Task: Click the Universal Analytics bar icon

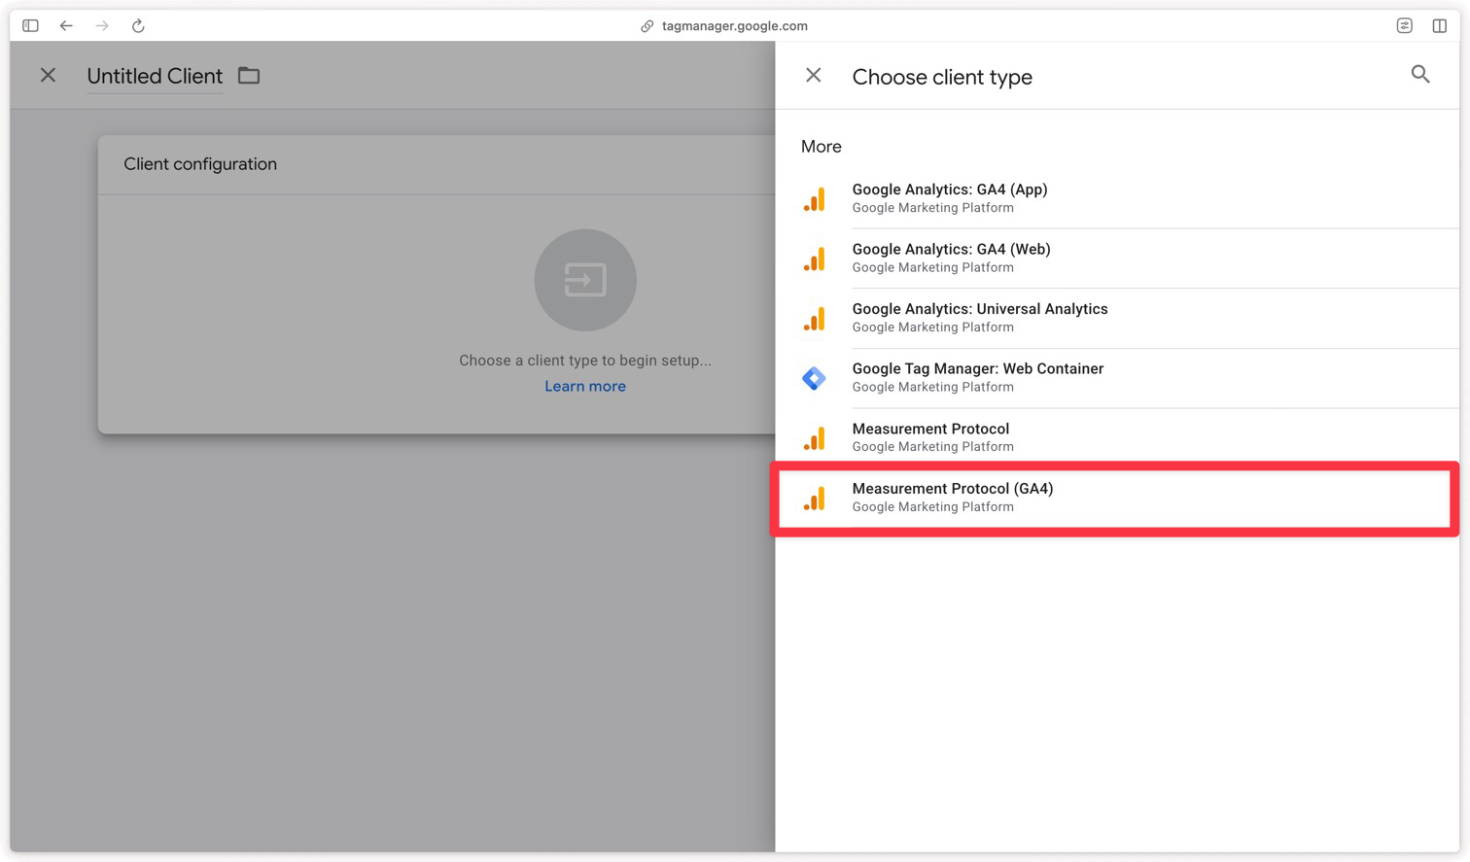Action: click(x=815, y=319)
